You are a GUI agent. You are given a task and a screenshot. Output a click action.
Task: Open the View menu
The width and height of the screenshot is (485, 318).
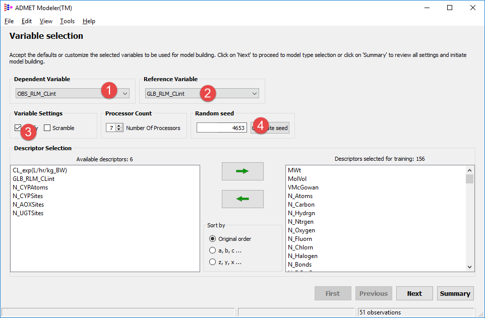(x=46, y=21)
